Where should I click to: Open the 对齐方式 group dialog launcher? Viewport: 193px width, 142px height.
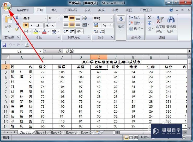point(88,37)
